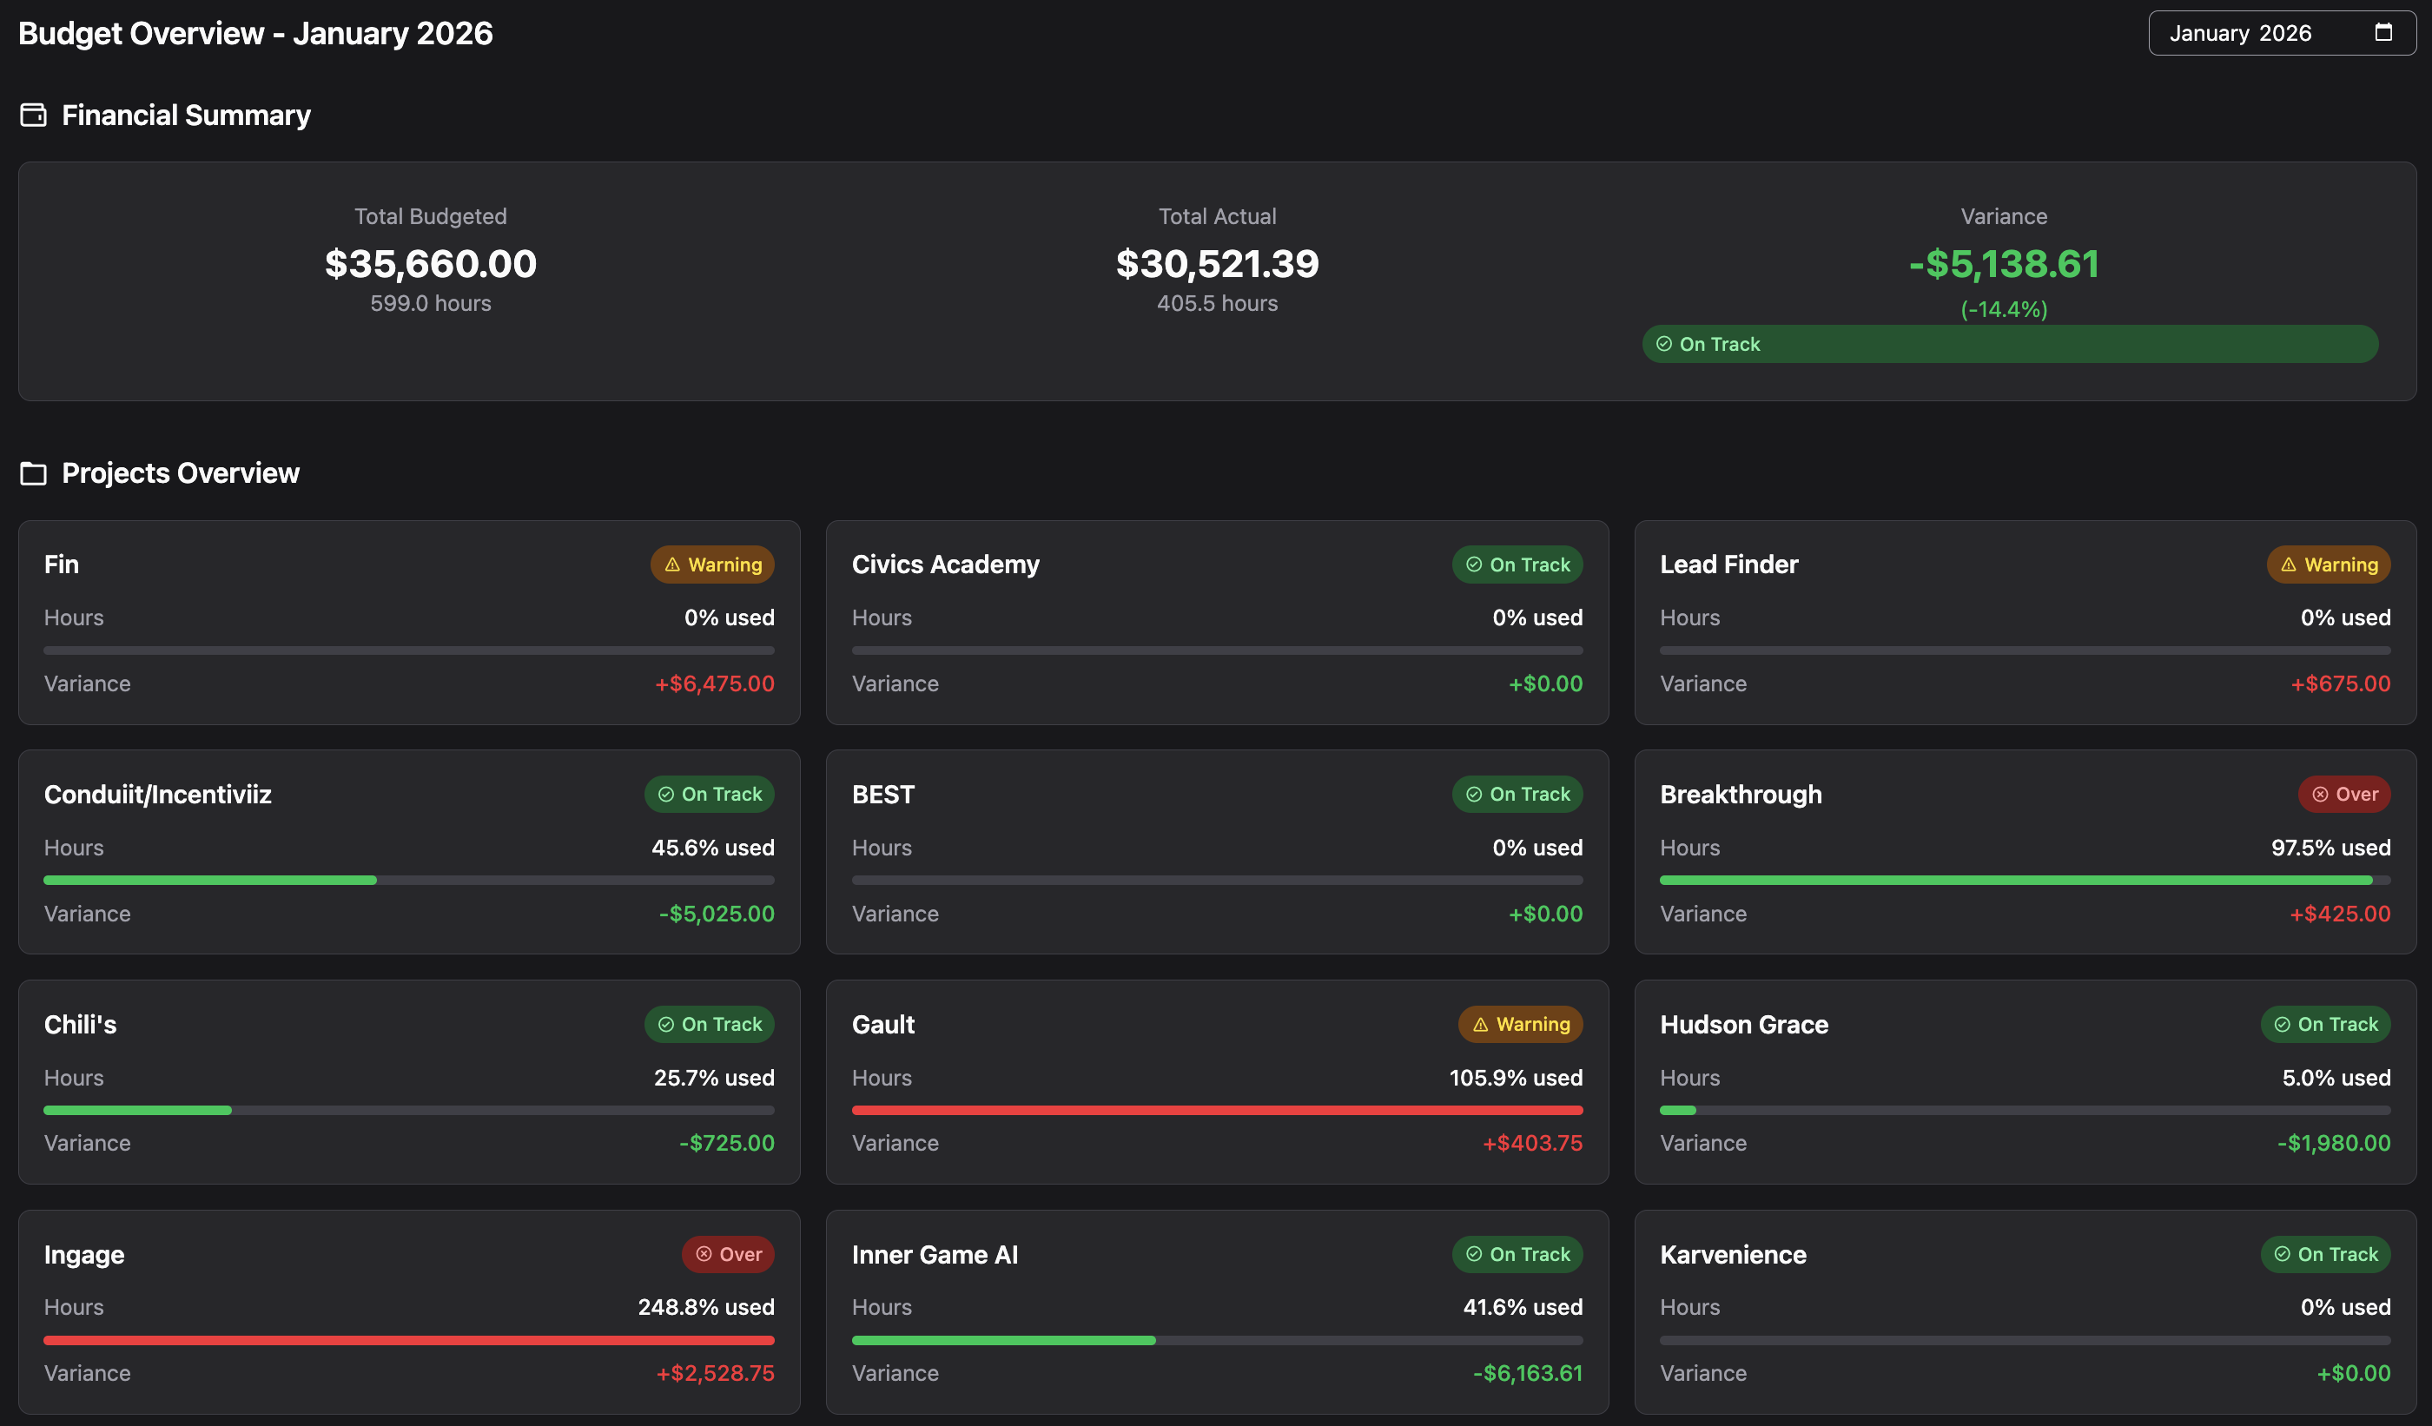
Task: Click the Over badge on Breakthrough card
Action: [x=2344, y=794]
